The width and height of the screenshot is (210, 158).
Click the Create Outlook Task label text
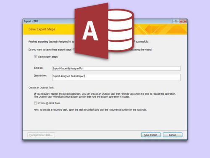(x=49, y=103)
